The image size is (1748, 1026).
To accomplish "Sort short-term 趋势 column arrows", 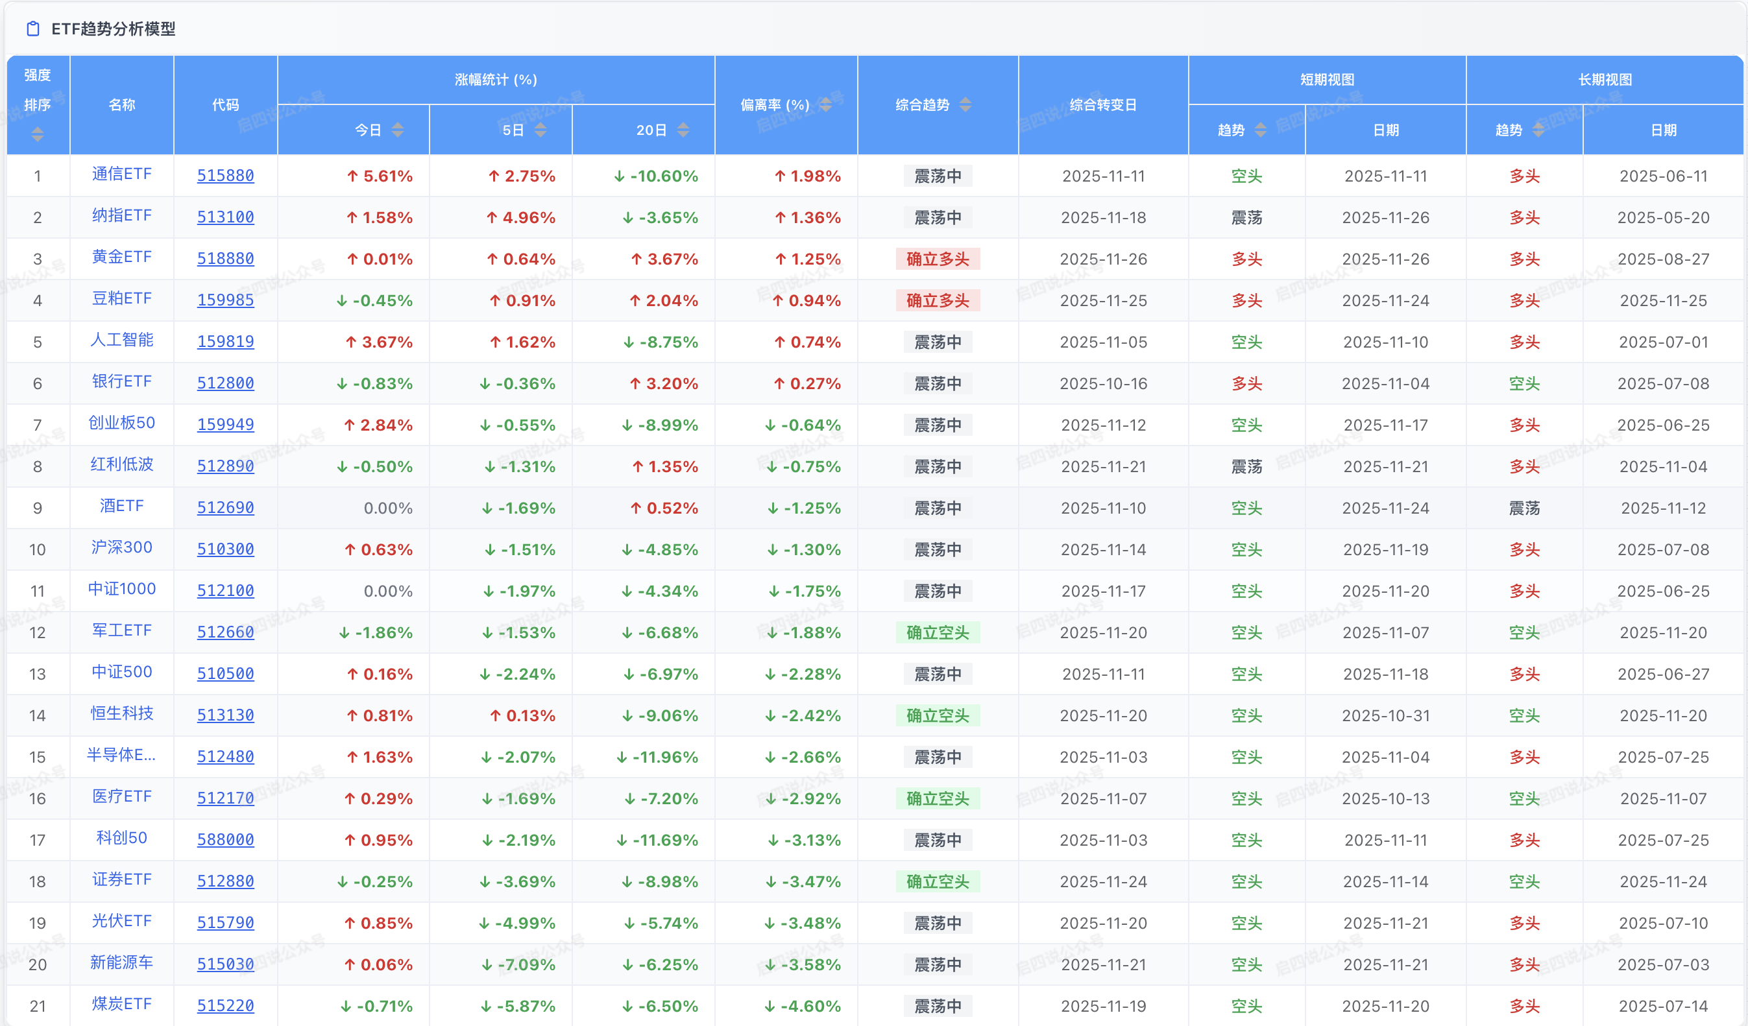I will (x=1260, y=130).
